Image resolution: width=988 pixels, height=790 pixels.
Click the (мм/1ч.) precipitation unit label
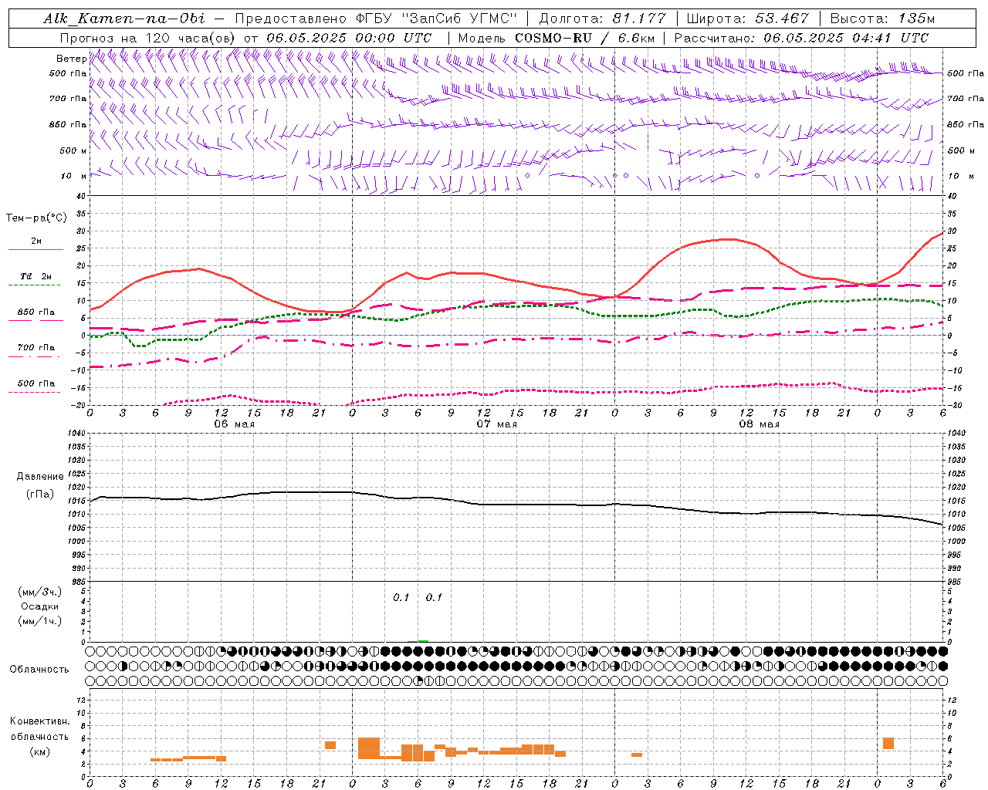40,621
